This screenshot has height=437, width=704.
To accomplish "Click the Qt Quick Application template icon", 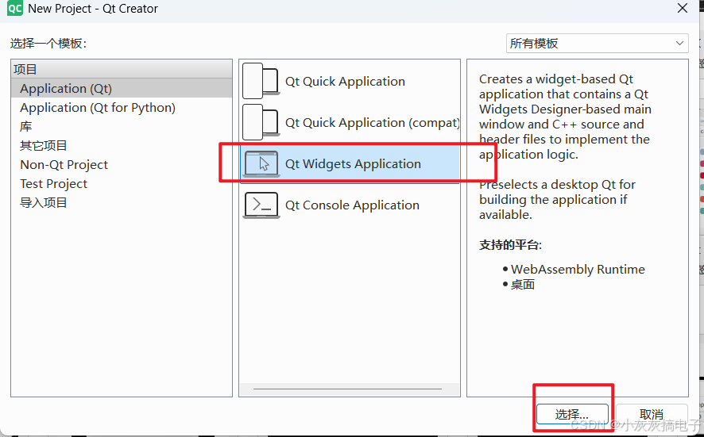I will 261,81.
